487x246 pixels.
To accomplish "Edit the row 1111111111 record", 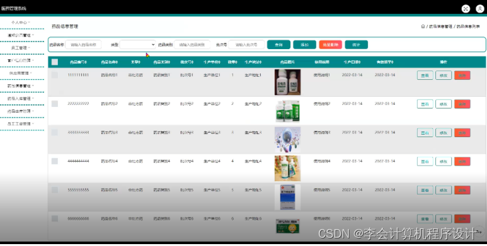I will (x=444, y=75).
